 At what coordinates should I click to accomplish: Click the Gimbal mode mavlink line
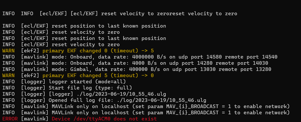point(137,69)
